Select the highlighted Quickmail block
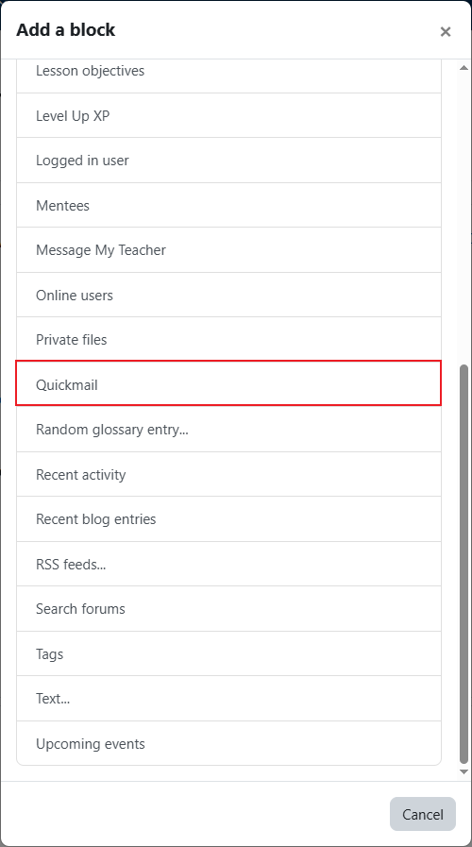Viewport: 472px width, 847px height. coord(229,383)
